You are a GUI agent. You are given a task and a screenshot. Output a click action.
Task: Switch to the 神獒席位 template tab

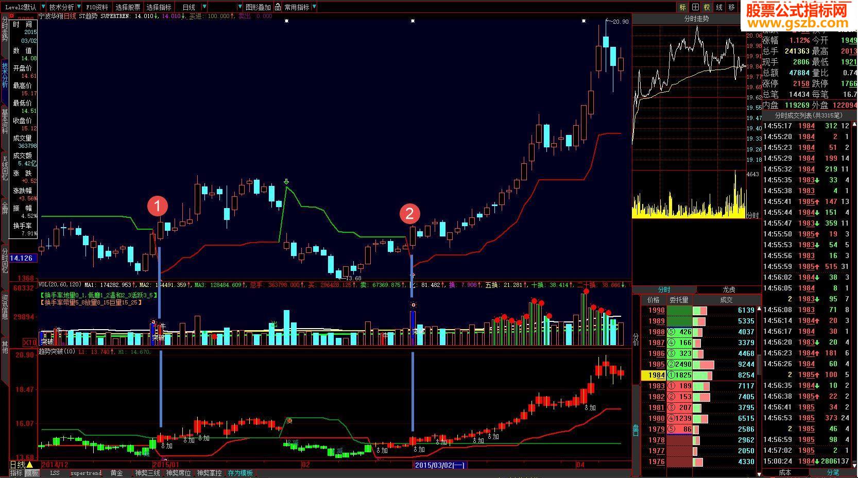178,473
